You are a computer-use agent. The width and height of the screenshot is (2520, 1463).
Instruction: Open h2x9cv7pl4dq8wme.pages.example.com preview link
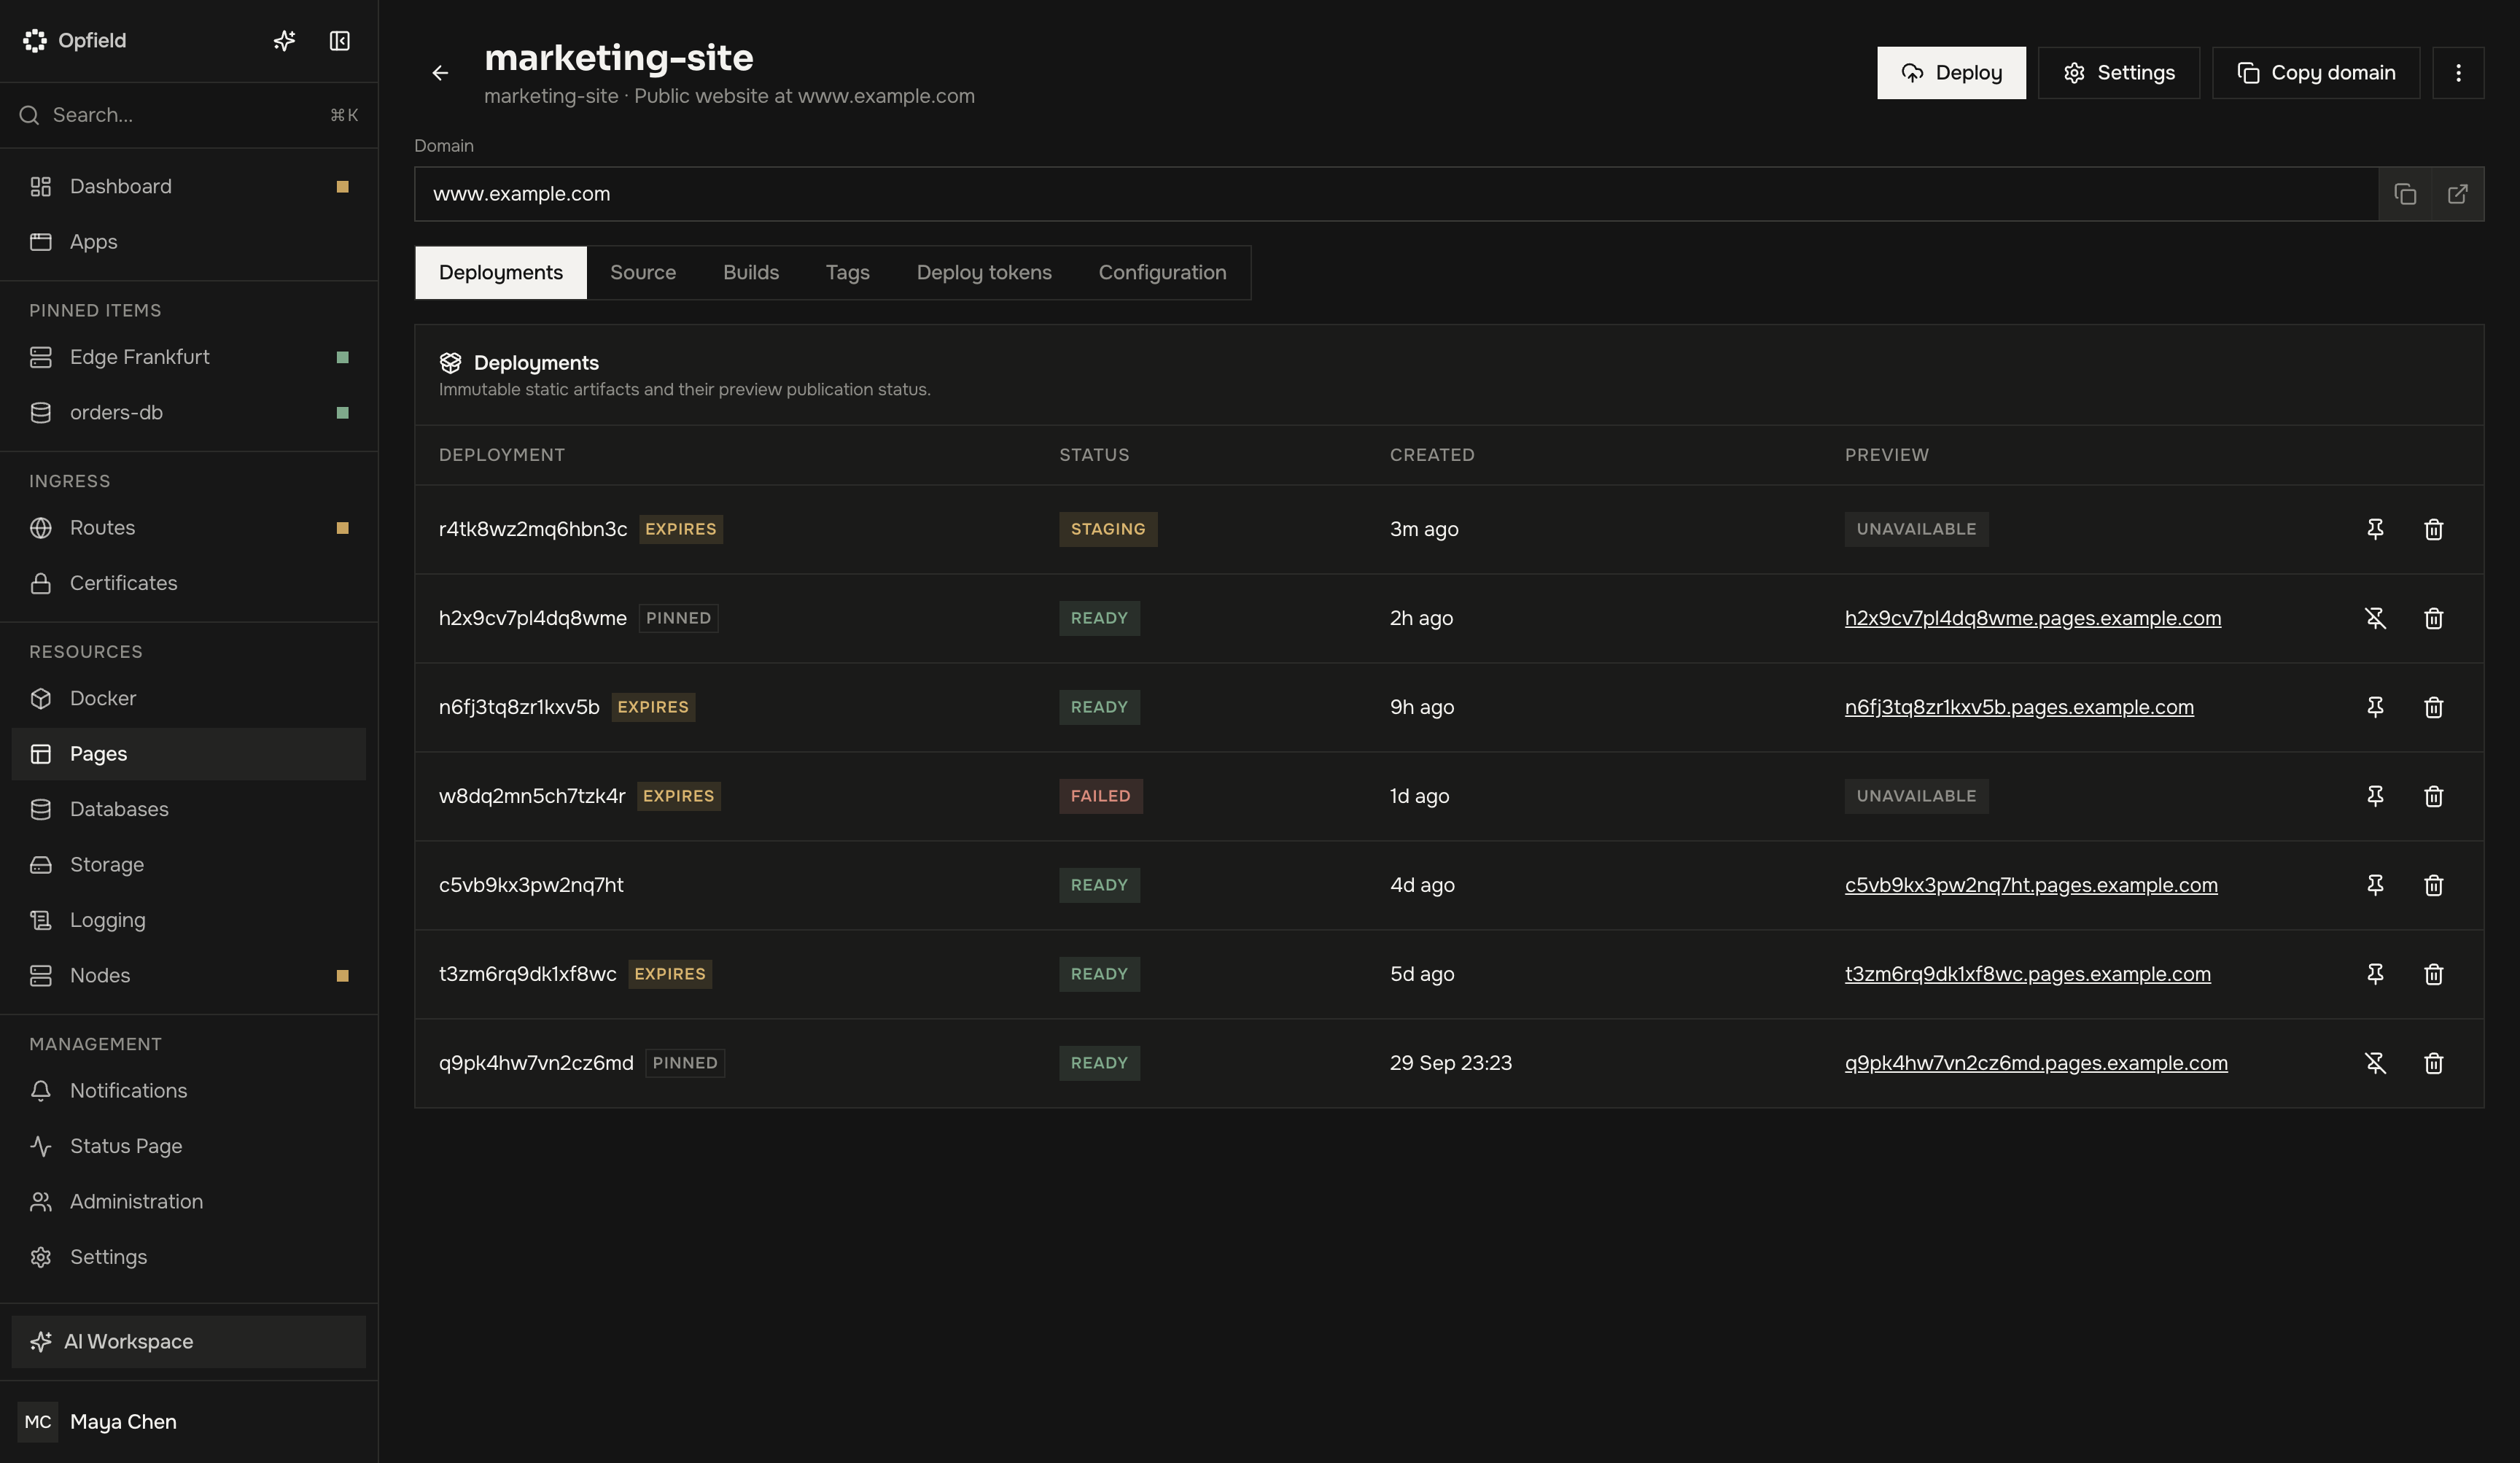coord(2033,618)
